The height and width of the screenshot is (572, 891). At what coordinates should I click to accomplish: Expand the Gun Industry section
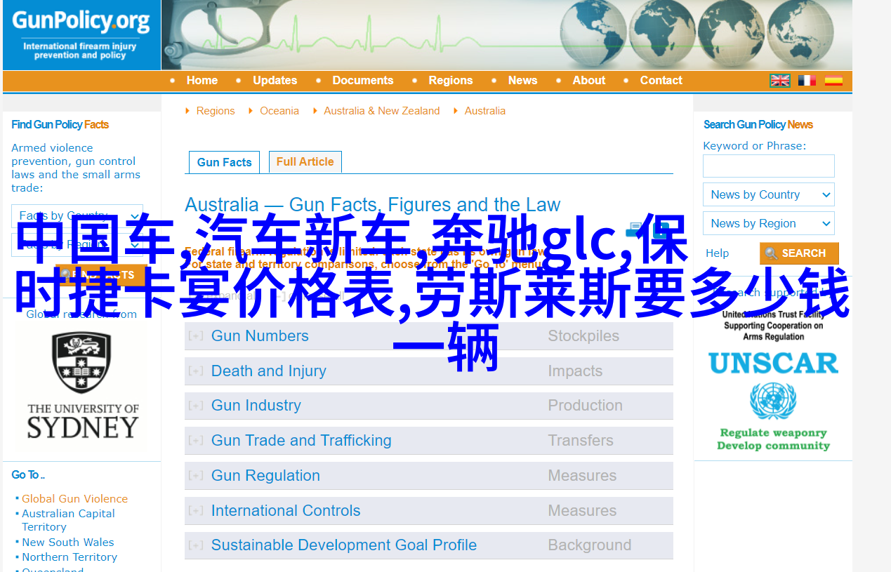pos(196,406)
